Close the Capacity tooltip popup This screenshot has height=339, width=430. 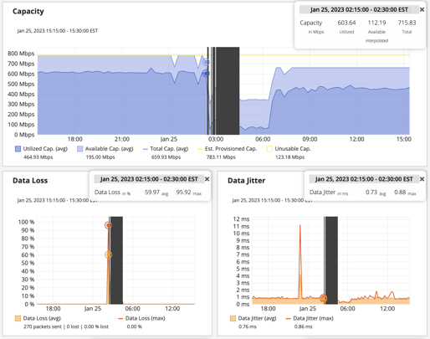(x=422, y=10)
